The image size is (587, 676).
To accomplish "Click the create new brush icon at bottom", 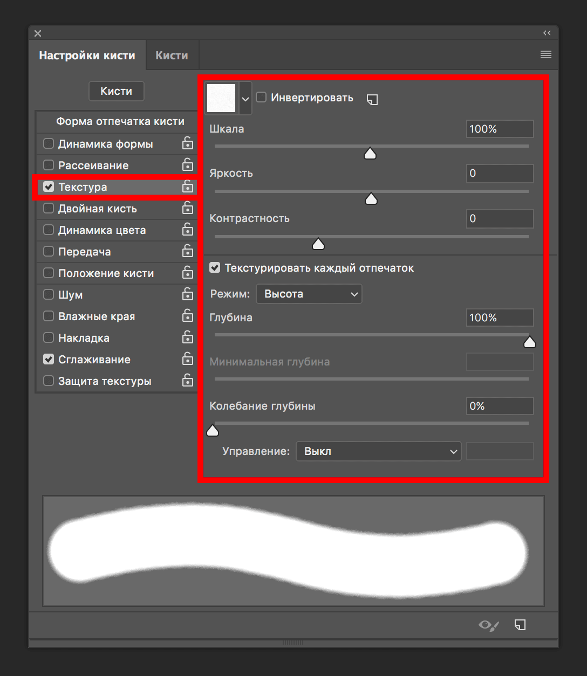I will 520,625.
